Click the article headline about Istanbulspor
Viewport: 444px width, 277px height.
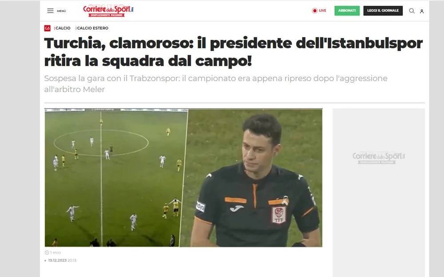pos(234,52)
